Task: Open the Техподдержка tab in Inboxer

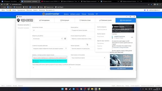Action: 44,20
